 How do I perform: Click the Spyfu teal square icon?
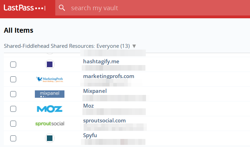50,138
